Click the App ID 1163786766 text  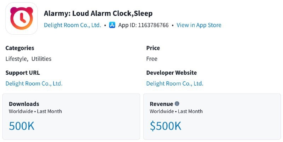click(x=143, y=25)
